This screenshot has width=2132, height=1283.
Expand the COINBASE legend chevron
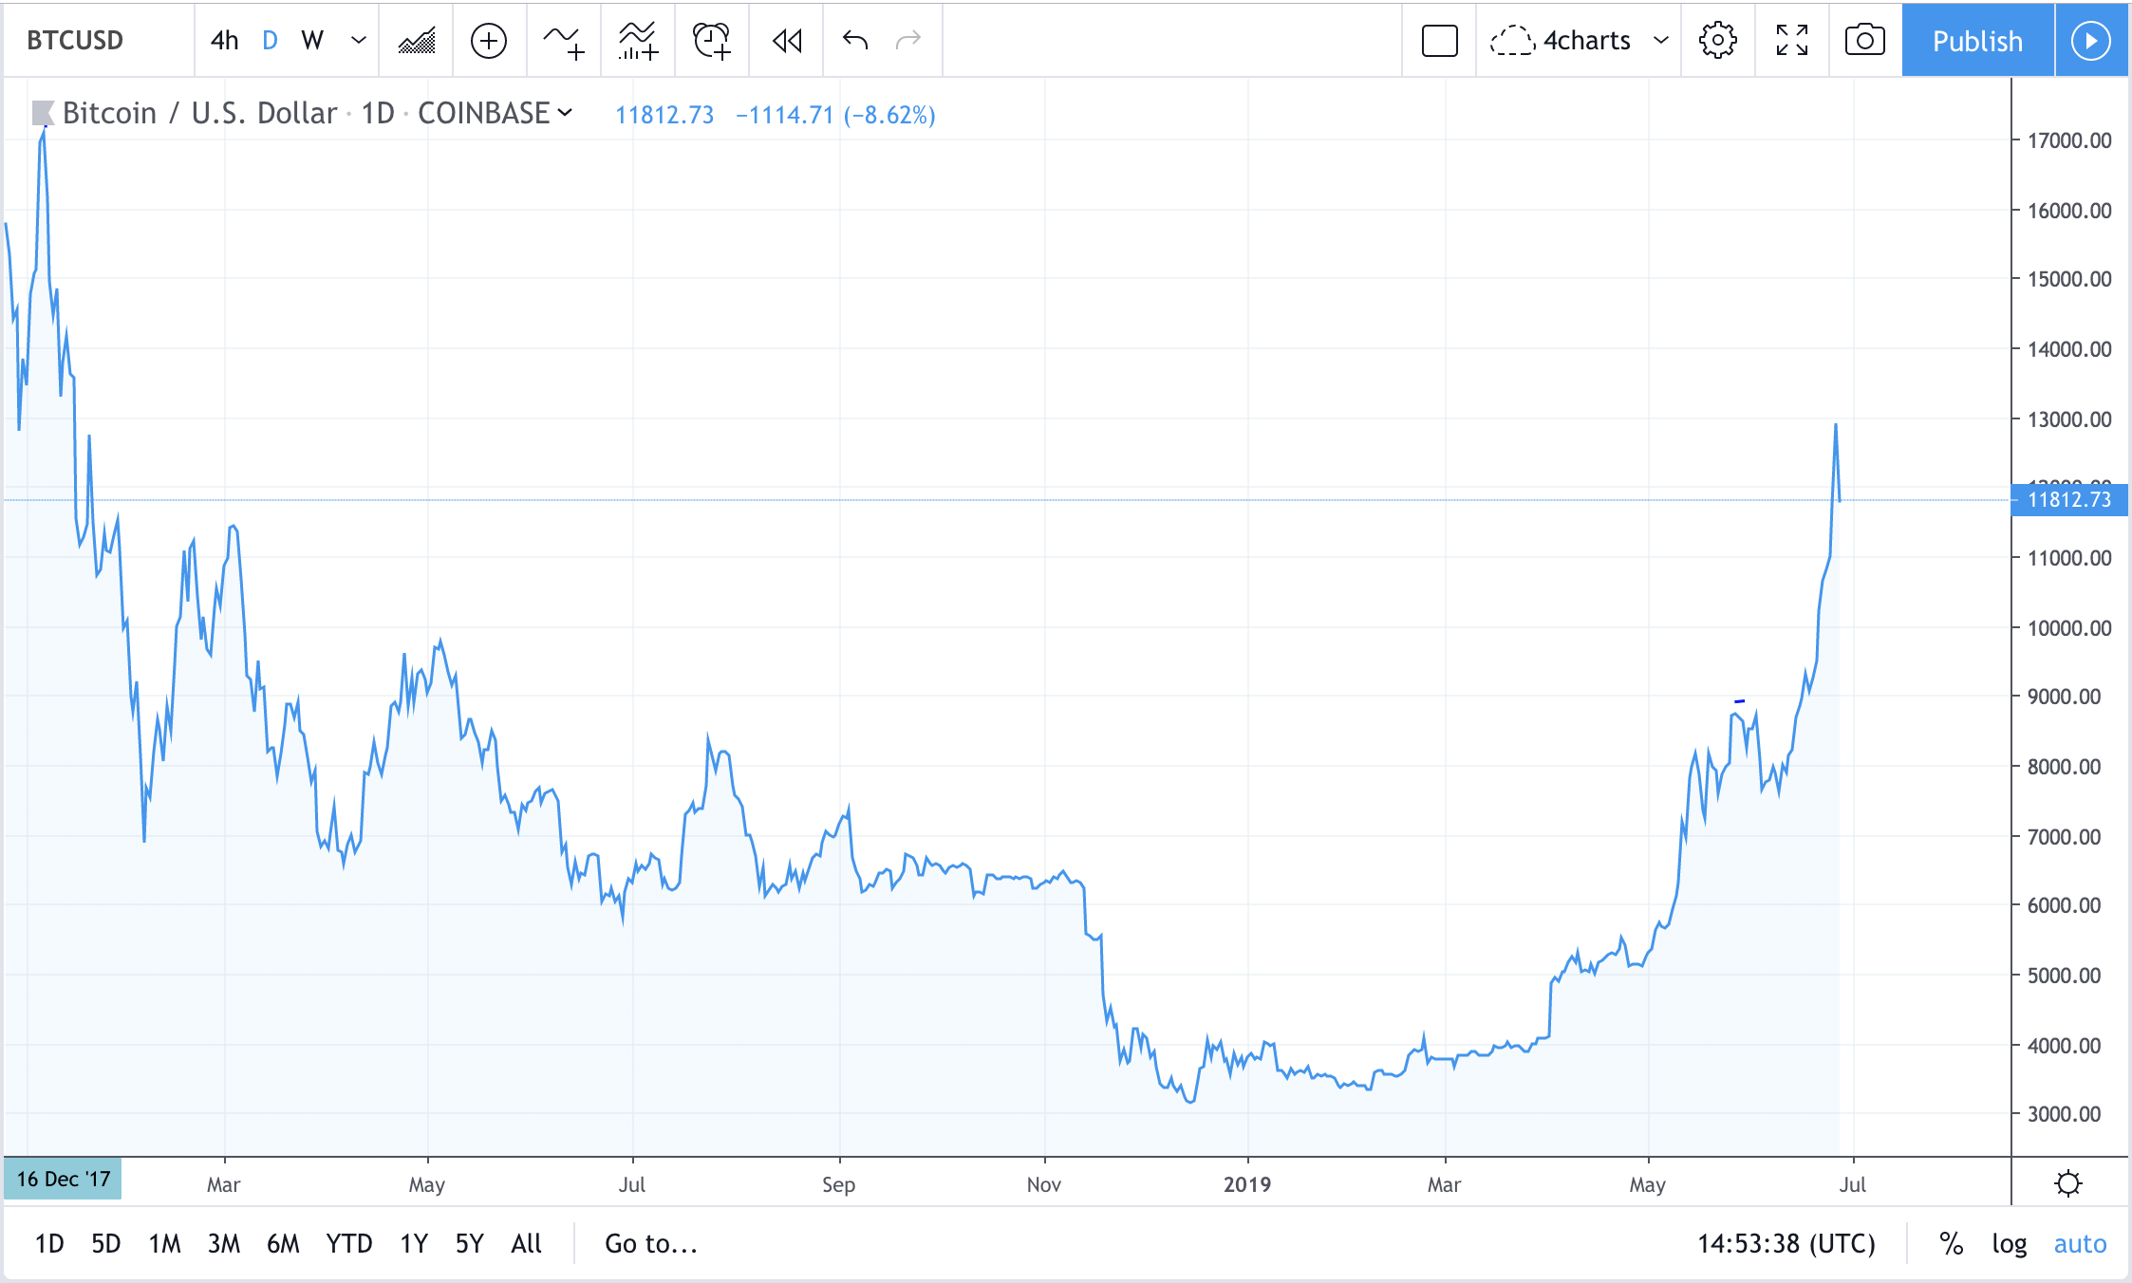pos(566,113)
